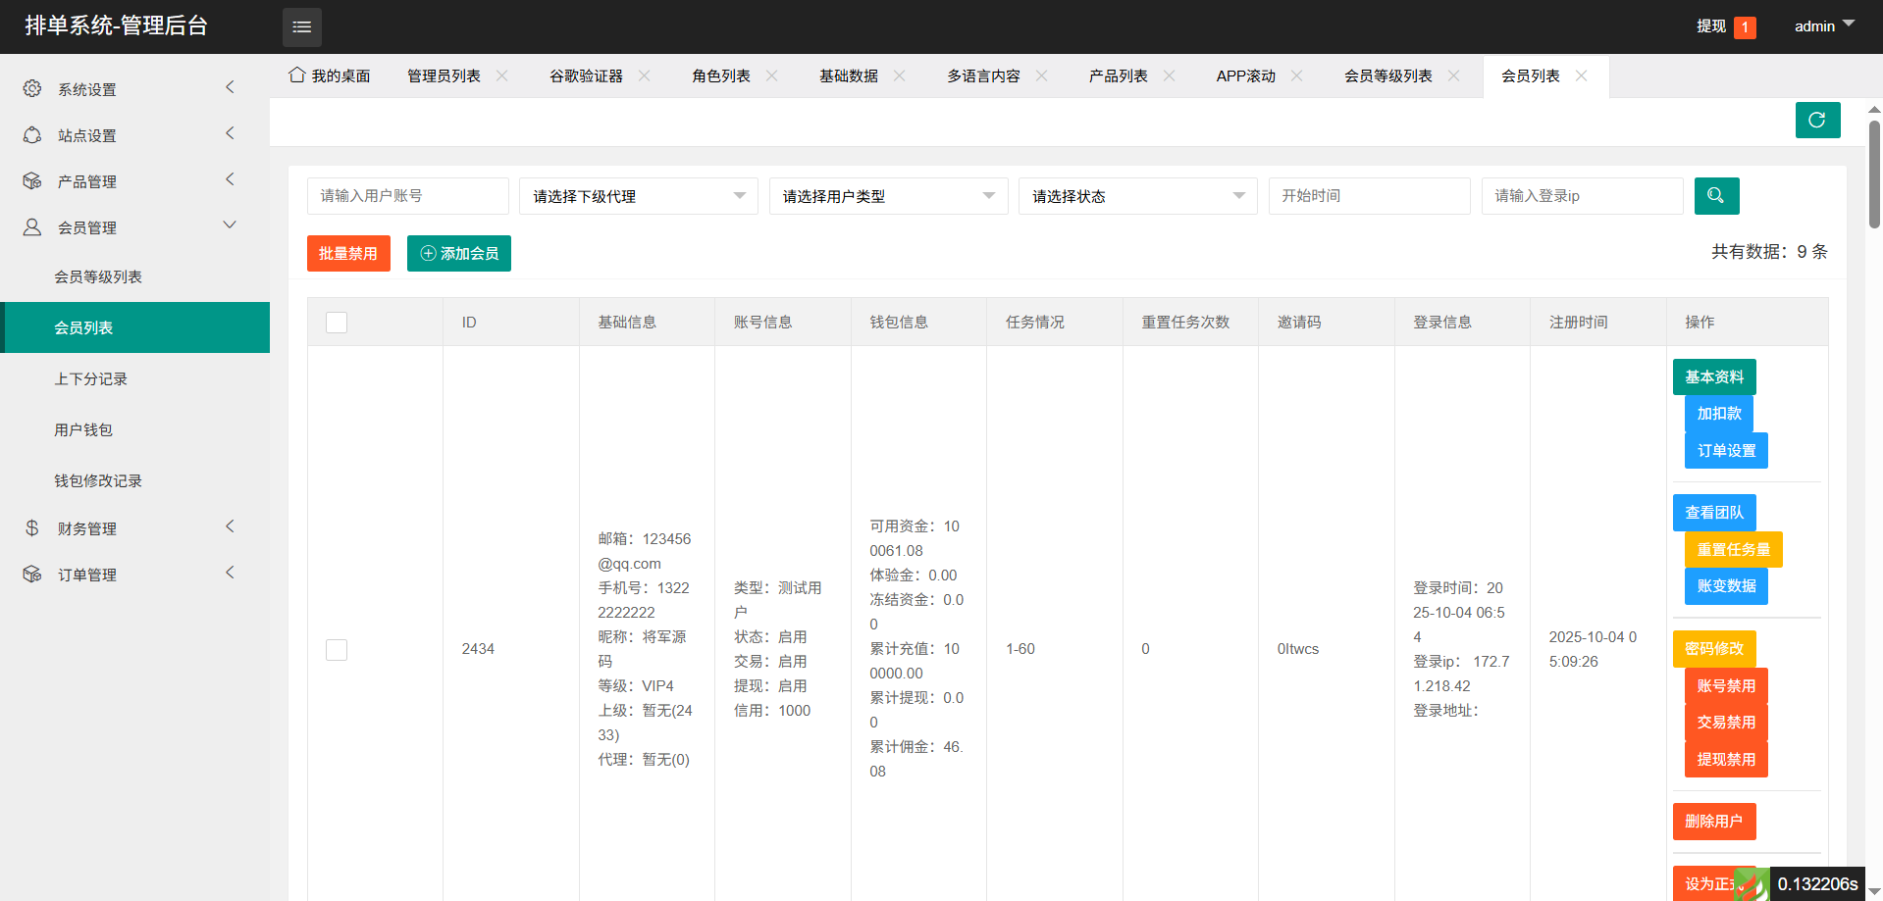Click the green search magnifier button
Image resolution: width=1883 pixels, height=901 pixels.
point(1716,196)
